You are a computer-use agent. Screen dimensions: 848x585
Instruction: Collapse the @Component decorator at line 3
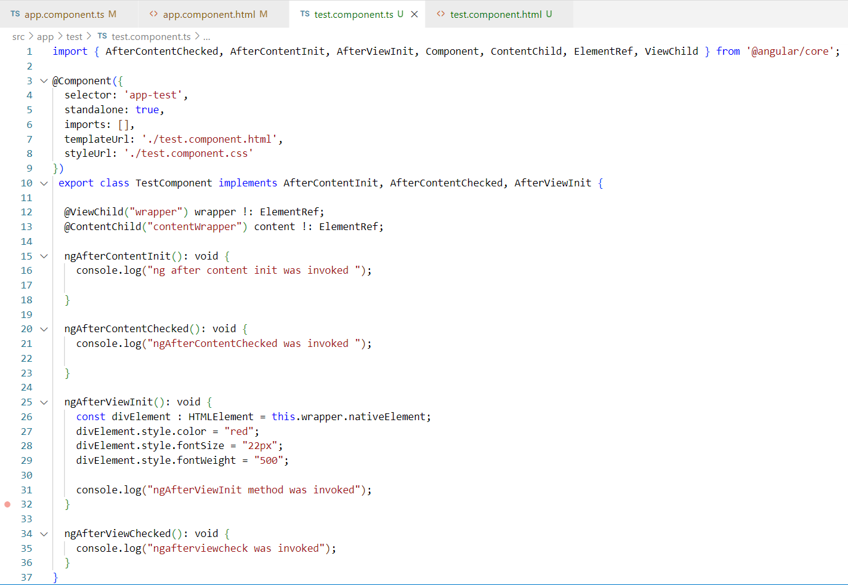pyautogui.click(x=44, y=81)
